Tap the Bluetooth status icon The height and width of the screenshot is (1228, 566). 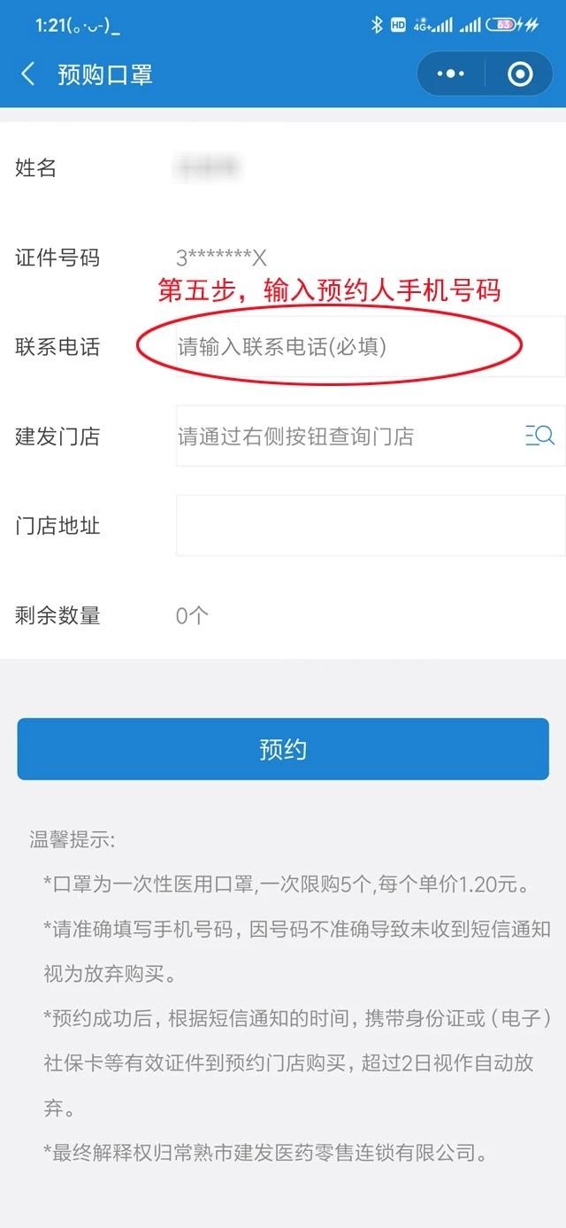pyautogui.click(x=377, y=25)
